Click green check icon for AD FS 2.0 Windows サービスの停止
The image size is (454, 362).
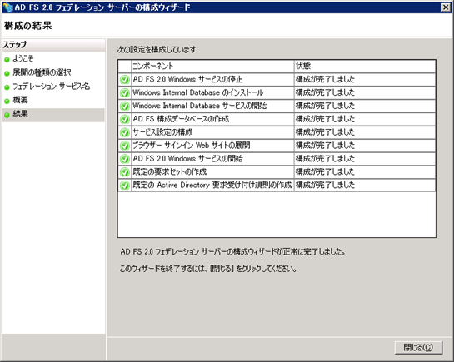(125, 80)
